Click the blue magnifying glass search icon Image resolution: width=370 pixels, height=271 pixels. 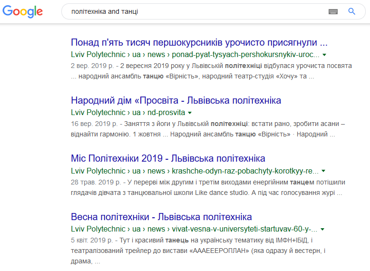(351, 11)
